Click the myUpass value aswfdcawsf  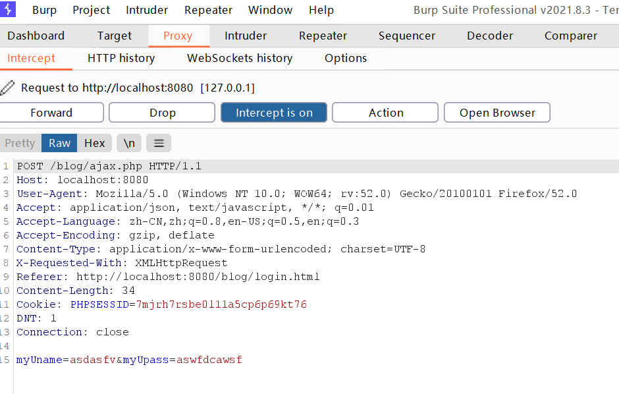coord(209,360)
